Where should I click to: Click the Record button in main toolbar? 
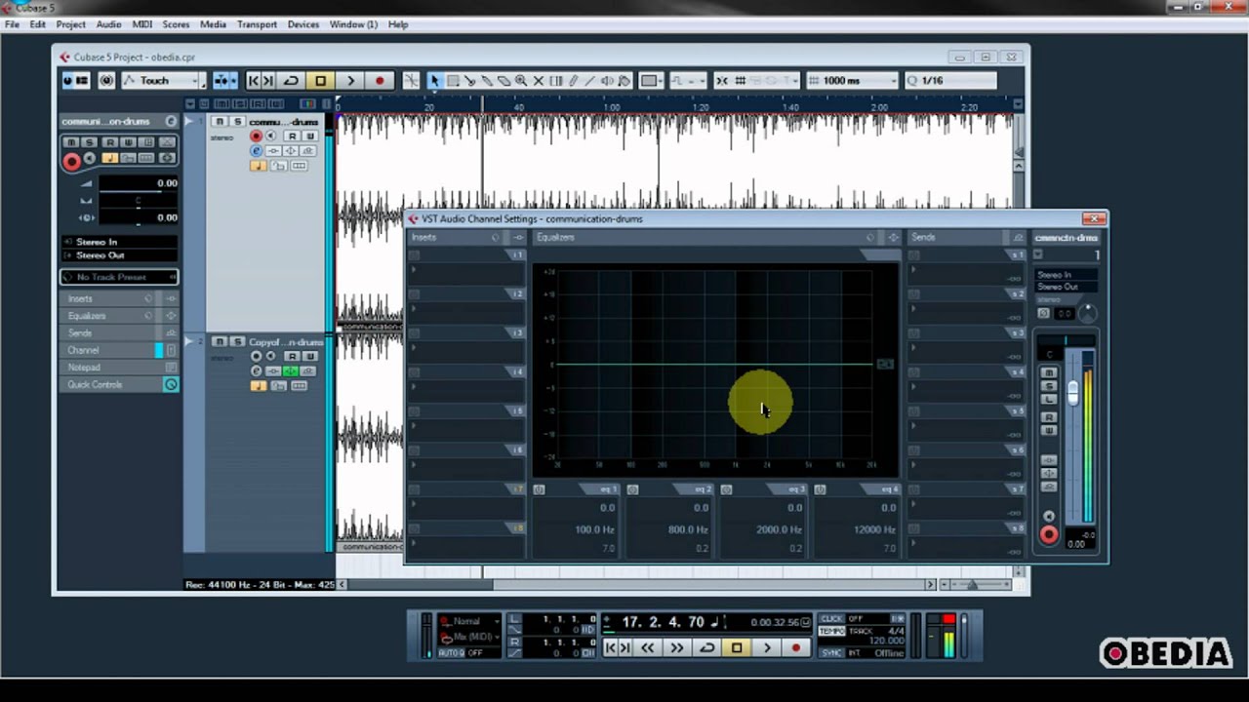[380, 81]
